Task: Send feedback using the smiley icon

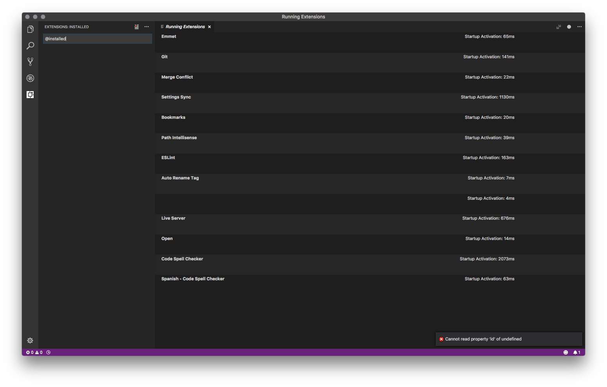Action: coord(566,352)
